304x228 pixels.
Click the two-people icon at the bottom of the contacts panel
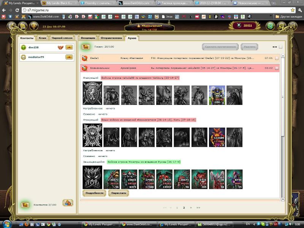click(x=68, y=203)
